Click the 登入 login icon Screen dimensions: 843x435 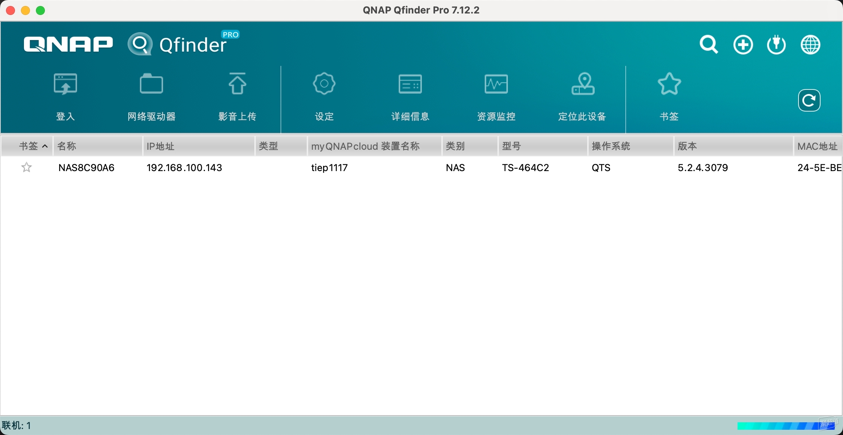click(x=65, y=84)
